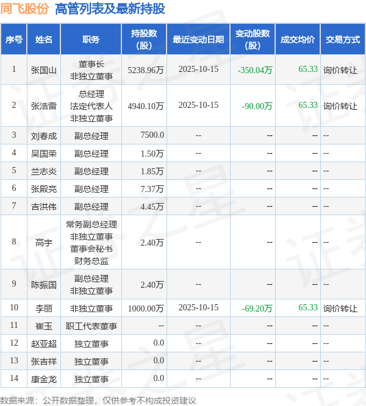This screenshot has height=406, width=366.
Task: Click the name 康金龙
Action: click(44, 379)
